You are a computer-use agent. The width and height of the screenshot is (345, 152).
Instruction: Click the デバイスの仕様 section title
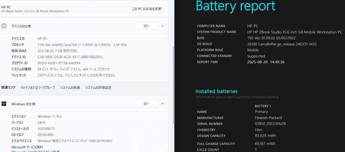(21, 26)
